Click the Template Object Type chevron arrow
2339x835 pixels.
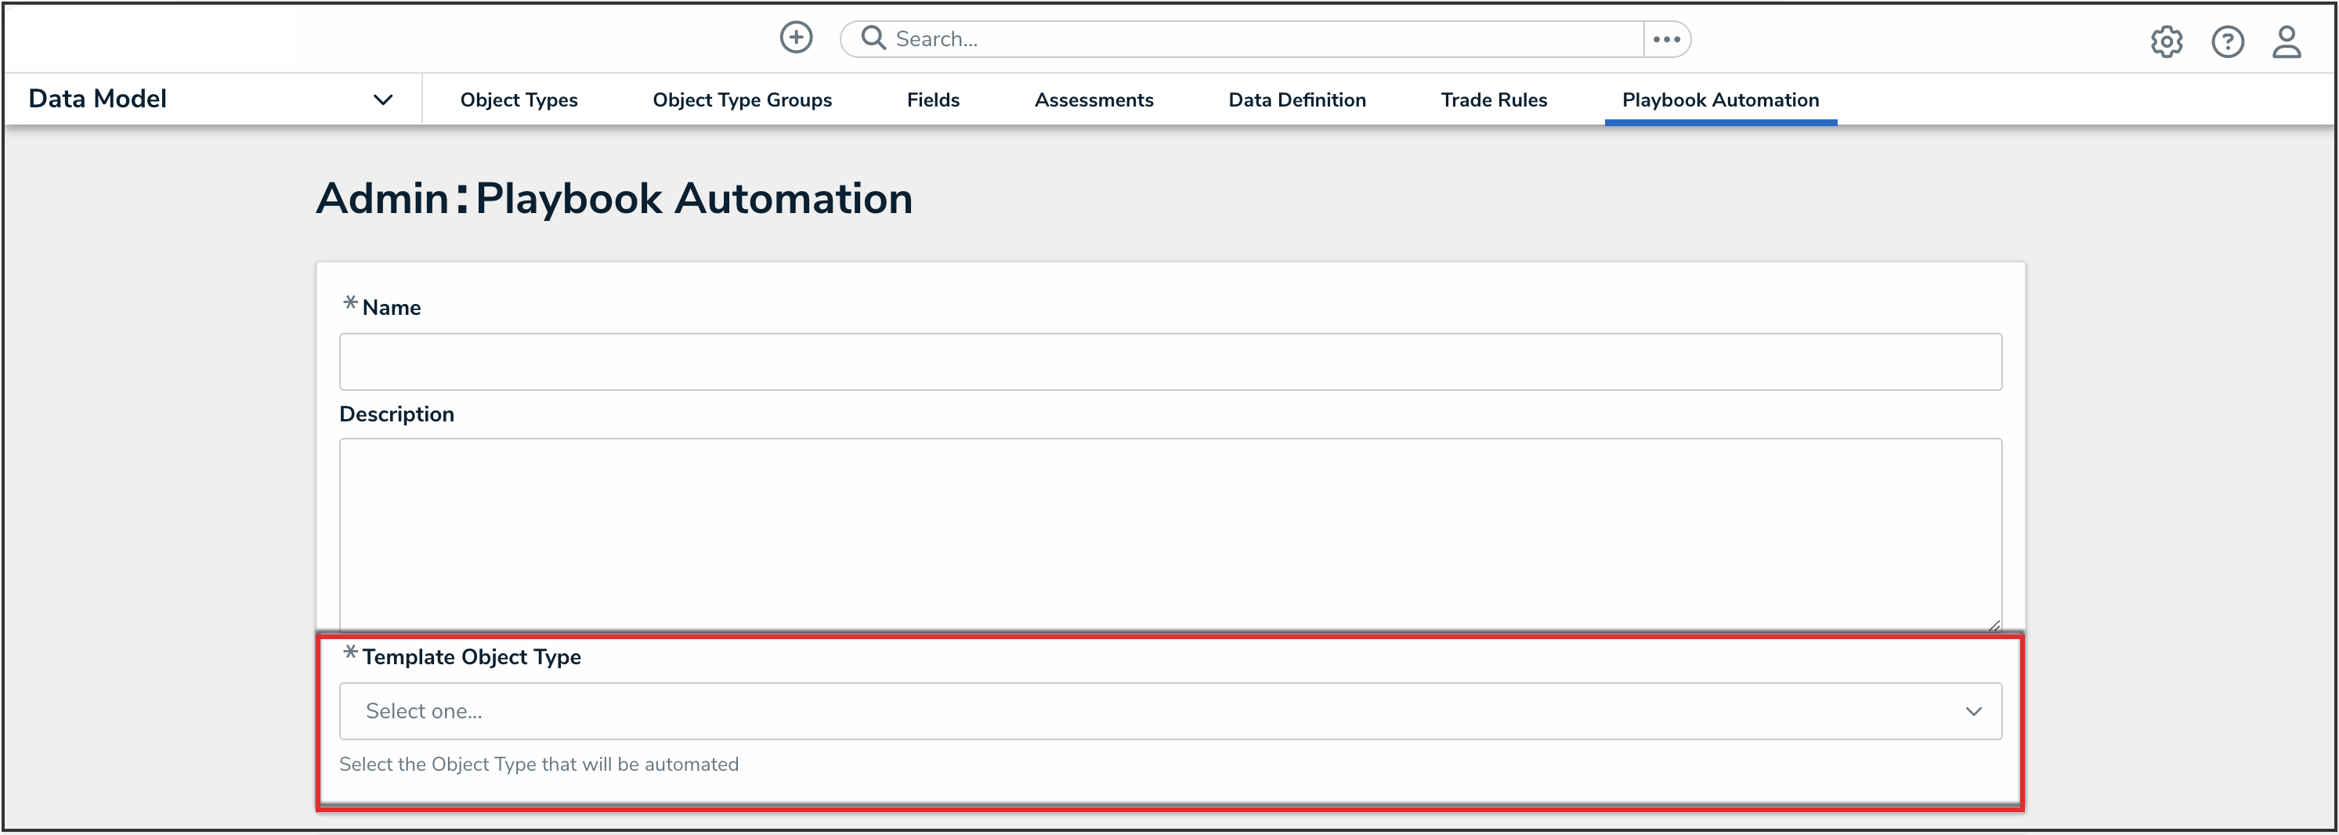[1973, 710]
